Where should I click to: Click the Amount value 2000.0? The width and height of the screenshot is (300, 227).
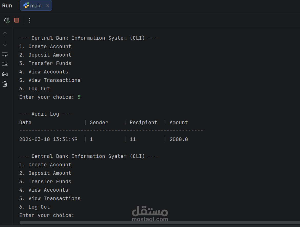pos(179,139)
